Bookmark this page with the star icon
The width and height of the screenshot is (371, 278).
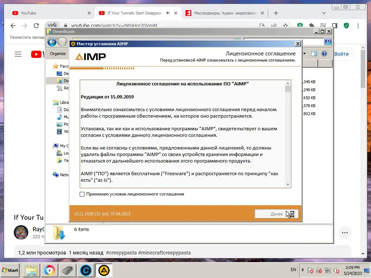pos(285,25)
